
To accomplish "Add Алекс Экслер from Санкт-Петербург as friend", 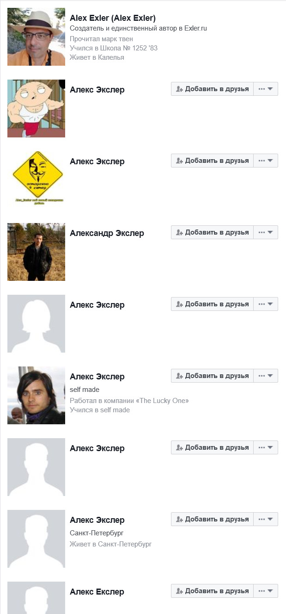I will pos(212,519).
